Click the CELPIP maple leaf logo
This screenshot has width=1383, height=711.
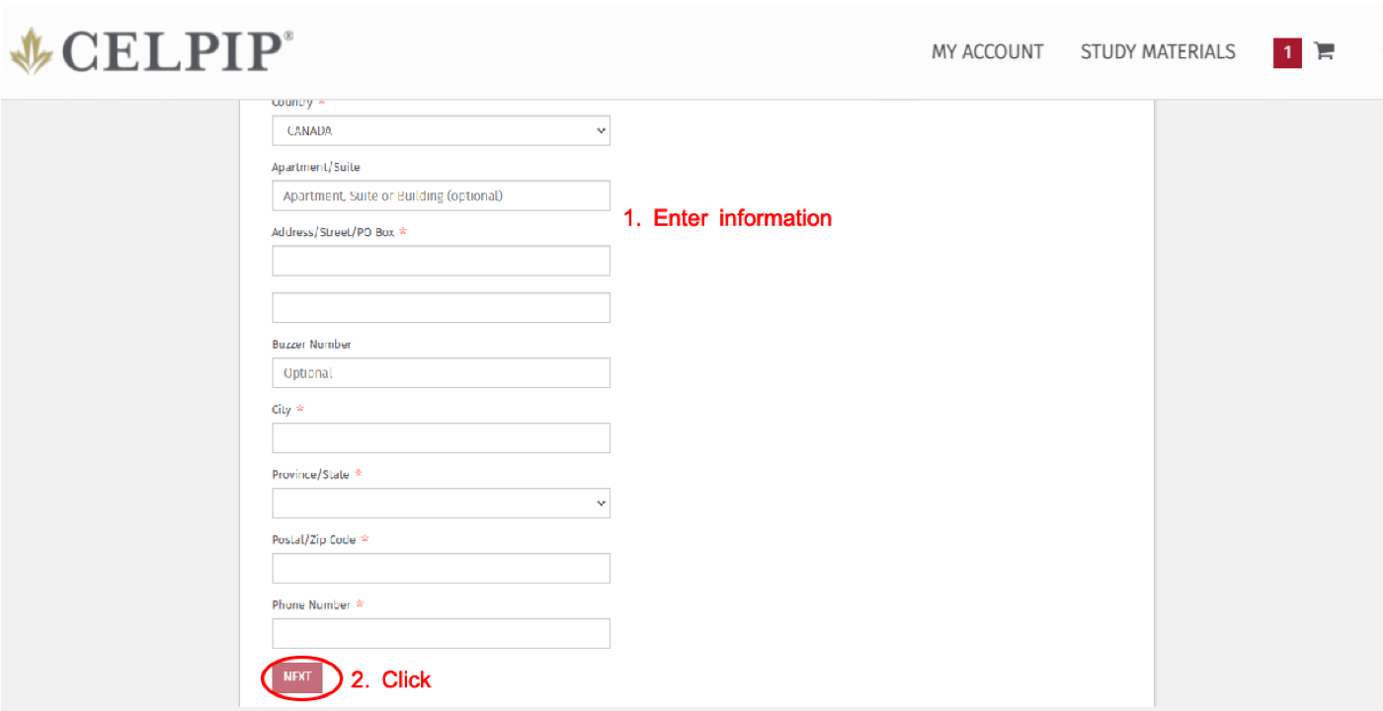point(32,51)
